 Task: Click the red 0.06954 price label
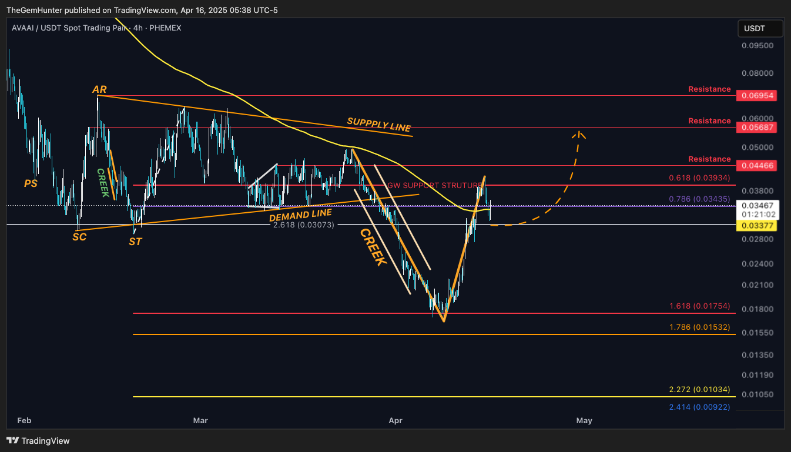(x=757, y=95)
